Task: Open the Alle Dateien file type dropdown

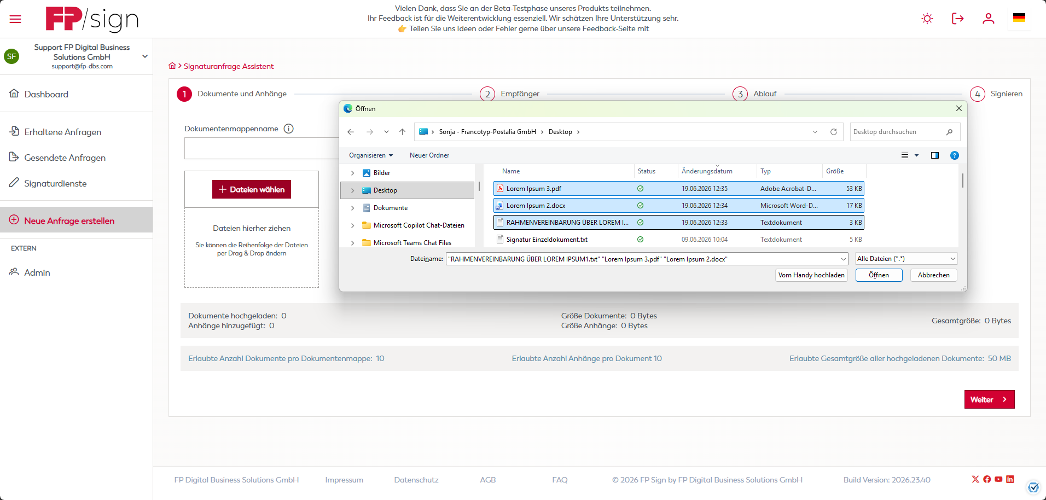Action: click(906, 259)
